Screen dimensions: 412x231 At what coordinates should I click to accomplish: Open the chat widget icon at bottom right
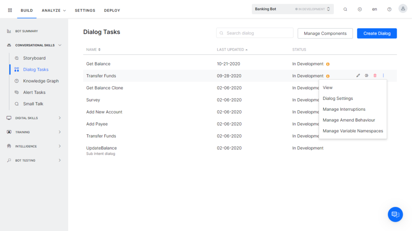(395, 214)
